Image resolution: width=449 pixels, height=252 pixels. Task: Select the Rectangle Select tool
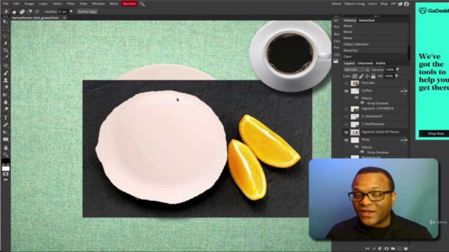coord(6,29)
